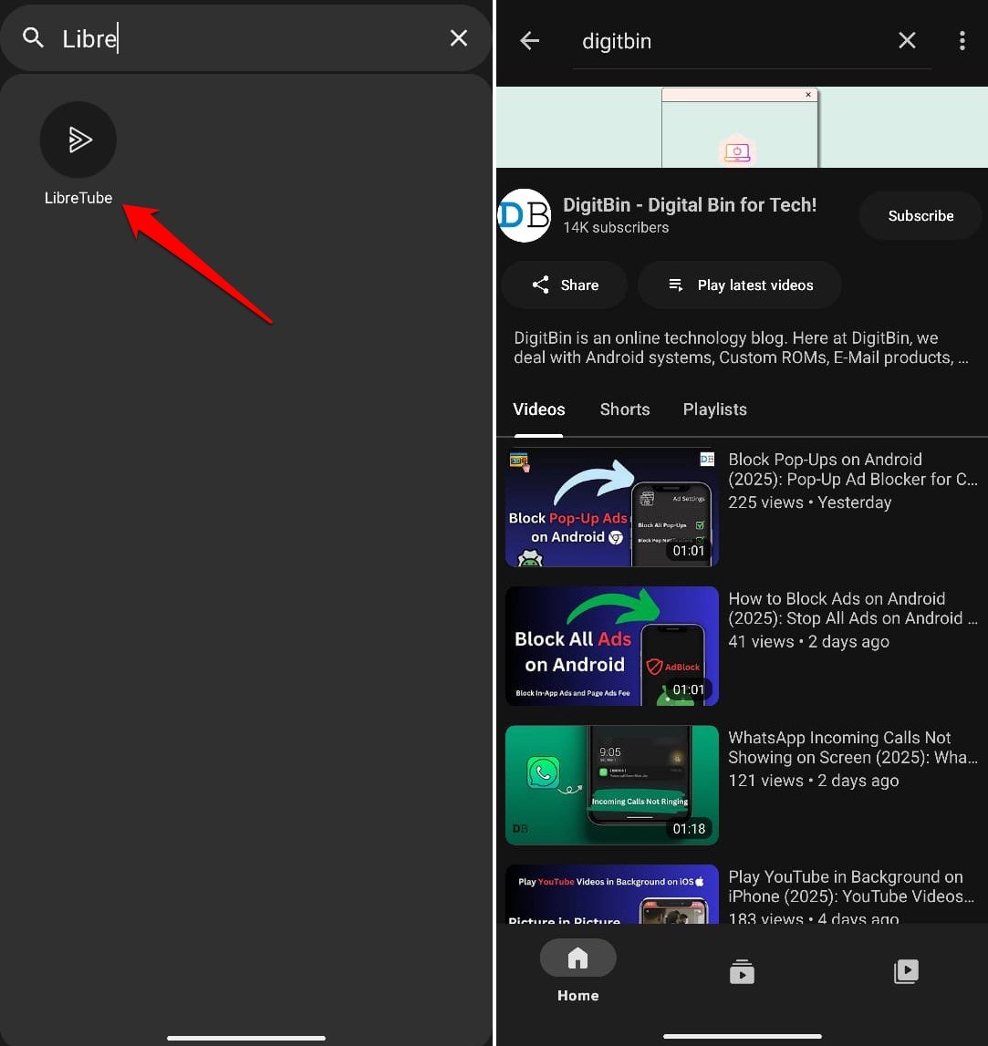Viewport: 988px width, 1046px height.
Task: Open the Library navigation icon
Action: [x=906, y=971]
